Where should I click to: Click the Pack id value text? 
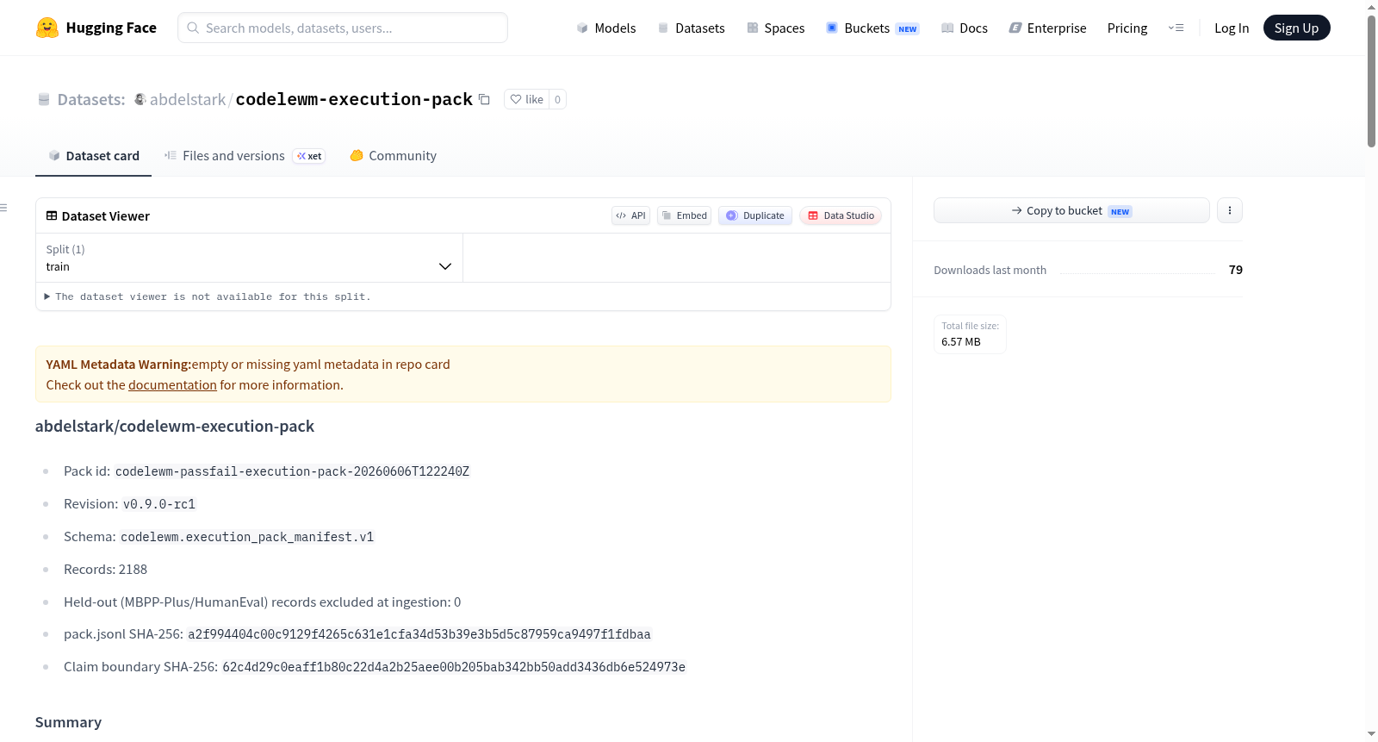292,471
